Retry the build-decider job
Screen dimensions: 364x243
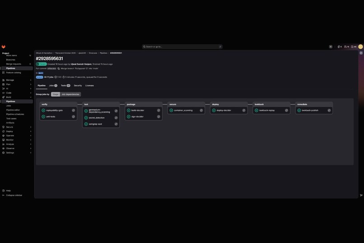[x=159, y=110]
